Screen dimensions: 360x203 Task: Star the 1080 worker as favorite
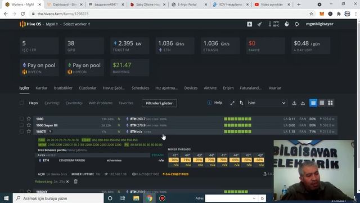(x=29, y=118)
